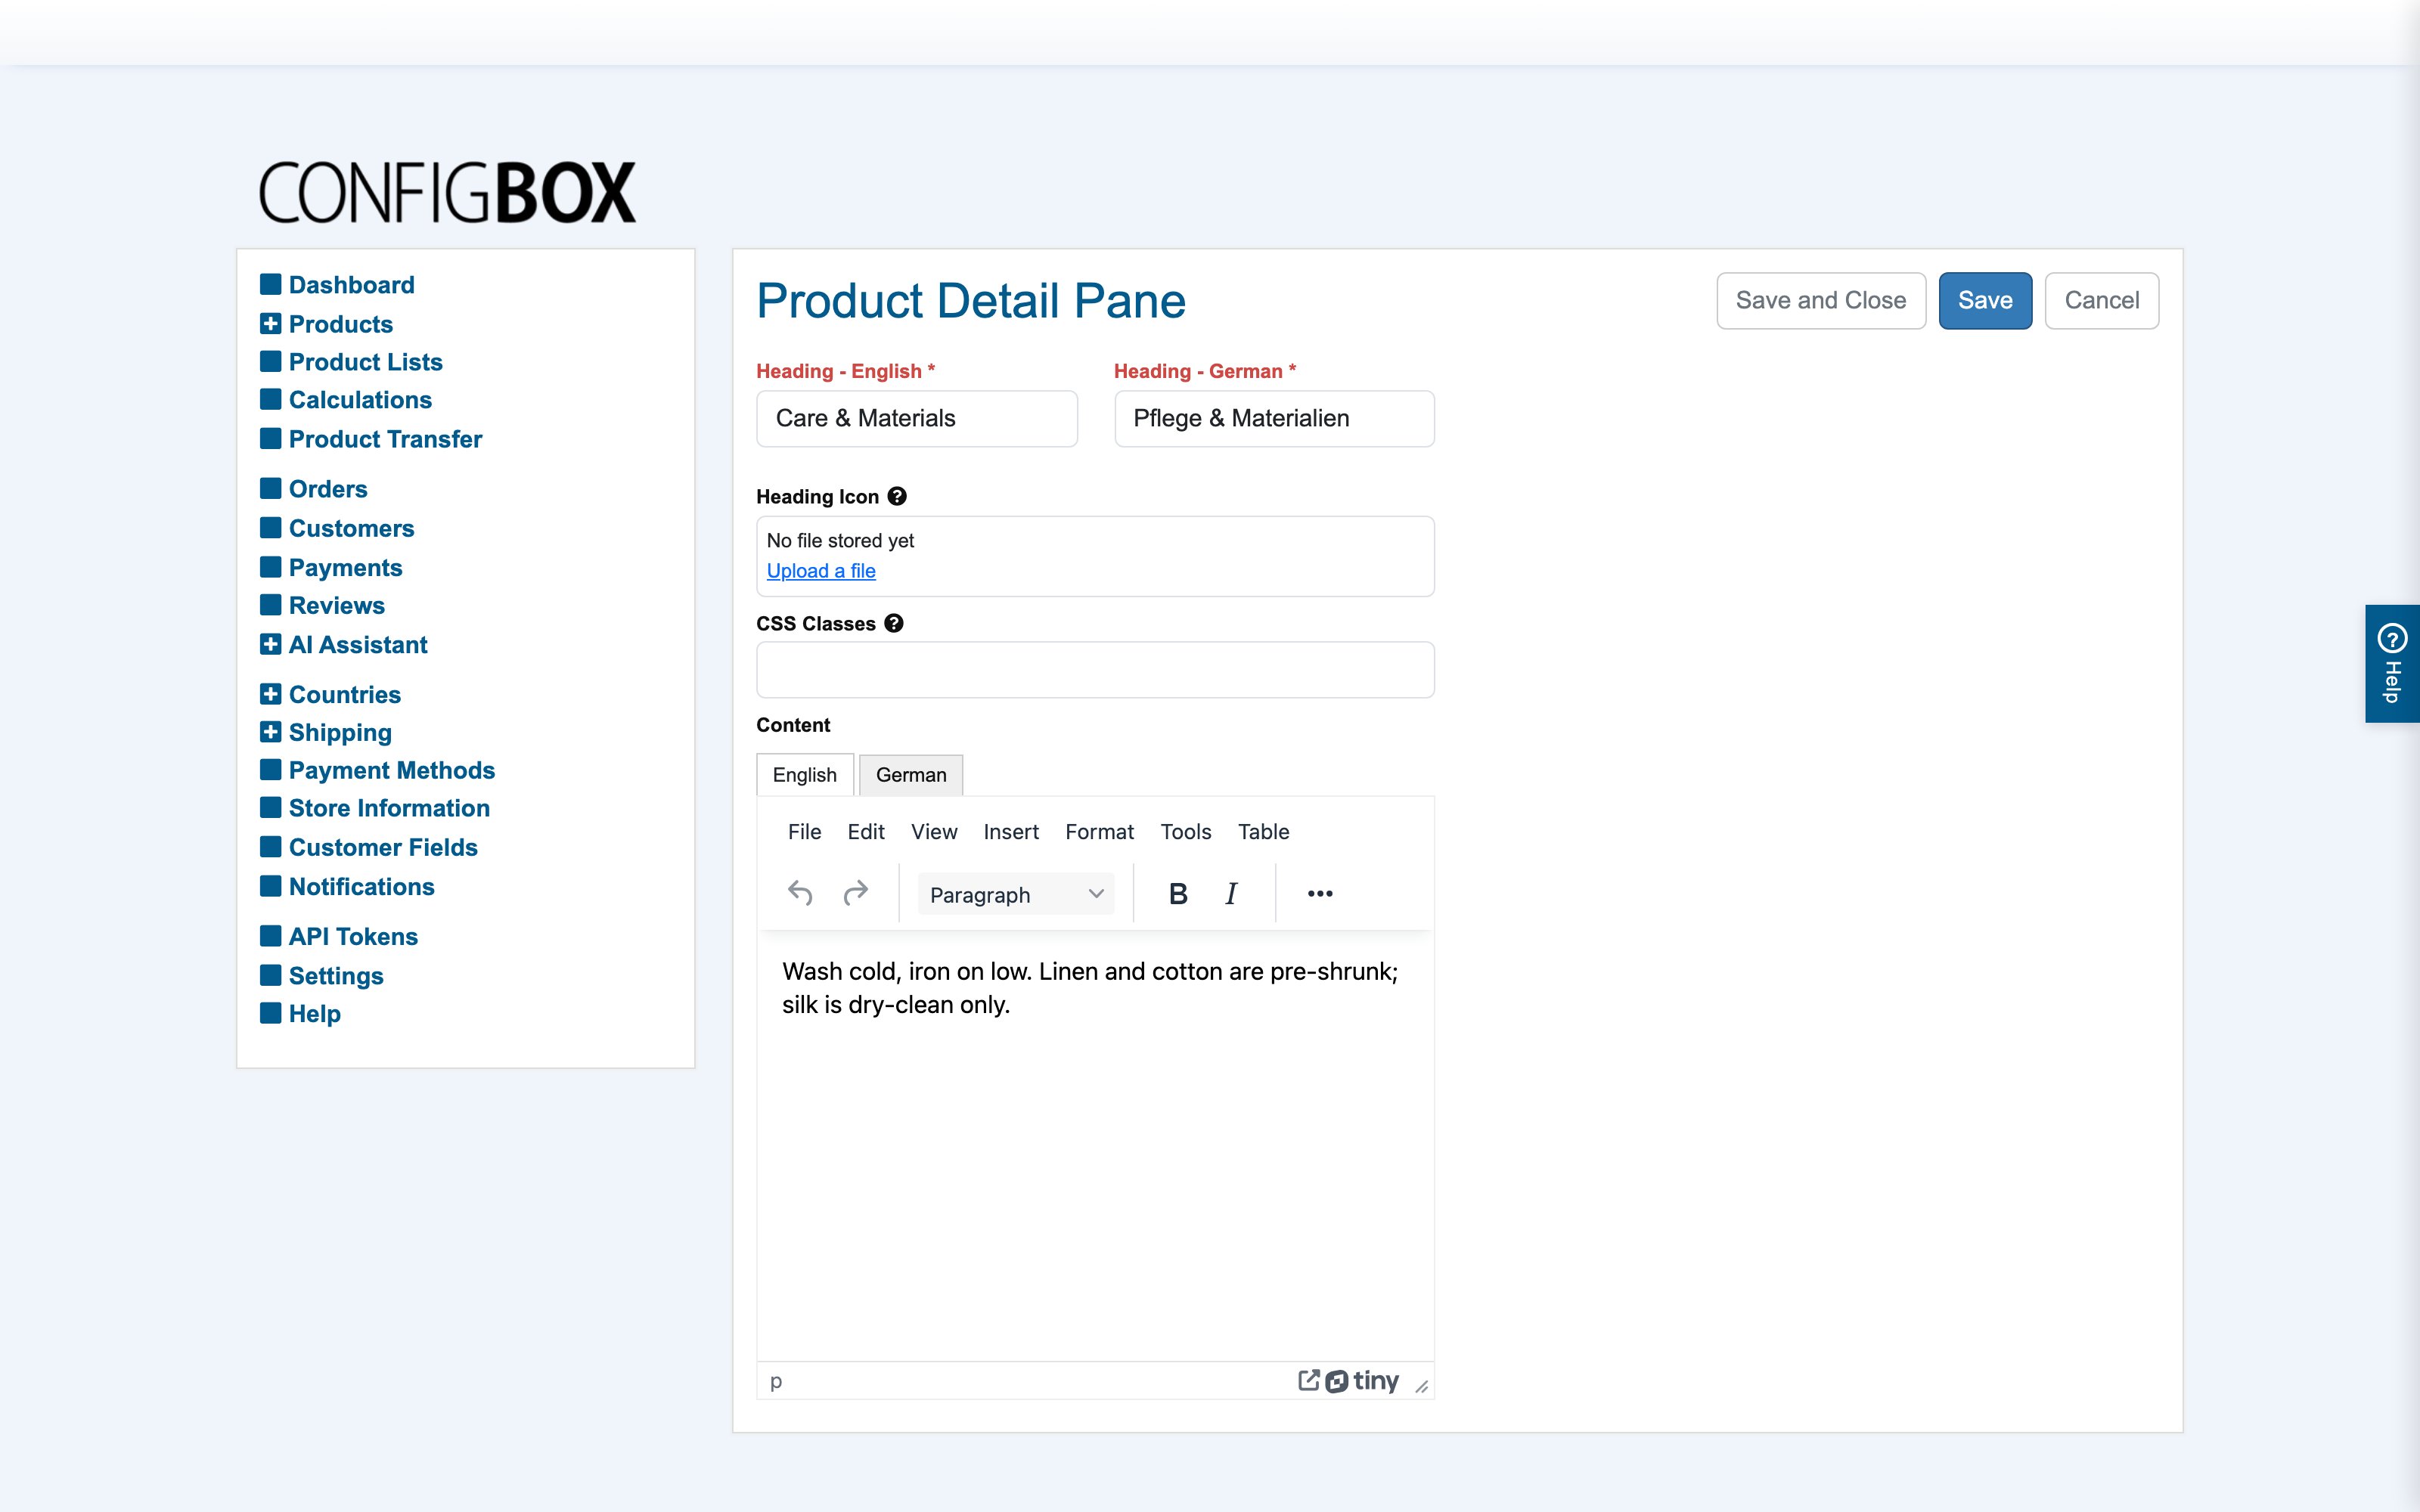The width and height of the screenshot is (2420, 1512).
Task: Click the square icon beside Product Transfer
Action: tap(270, 438)
